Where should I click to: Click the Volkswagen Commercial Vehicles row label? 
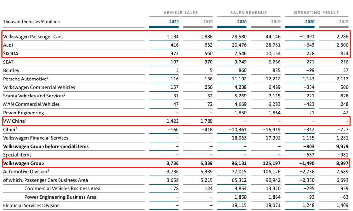coord(39,87)
